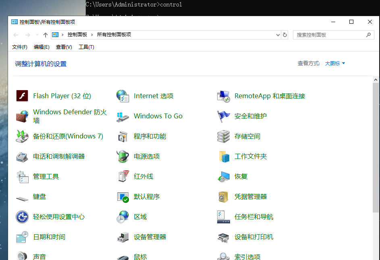Open the recent locations dropdown arrow

[37, 35]
